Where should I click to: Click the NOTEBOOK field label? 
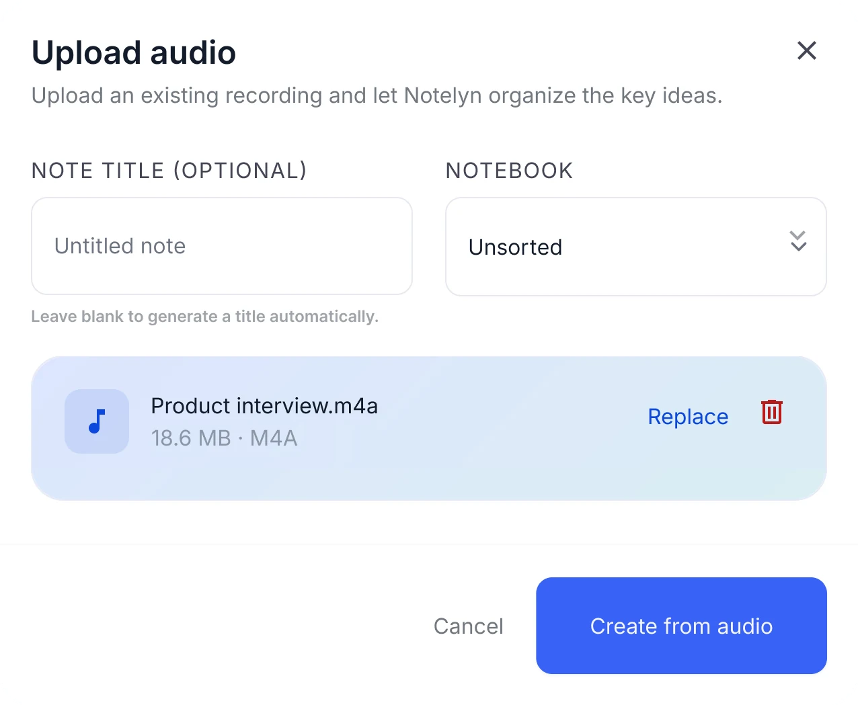coord(509,171)
